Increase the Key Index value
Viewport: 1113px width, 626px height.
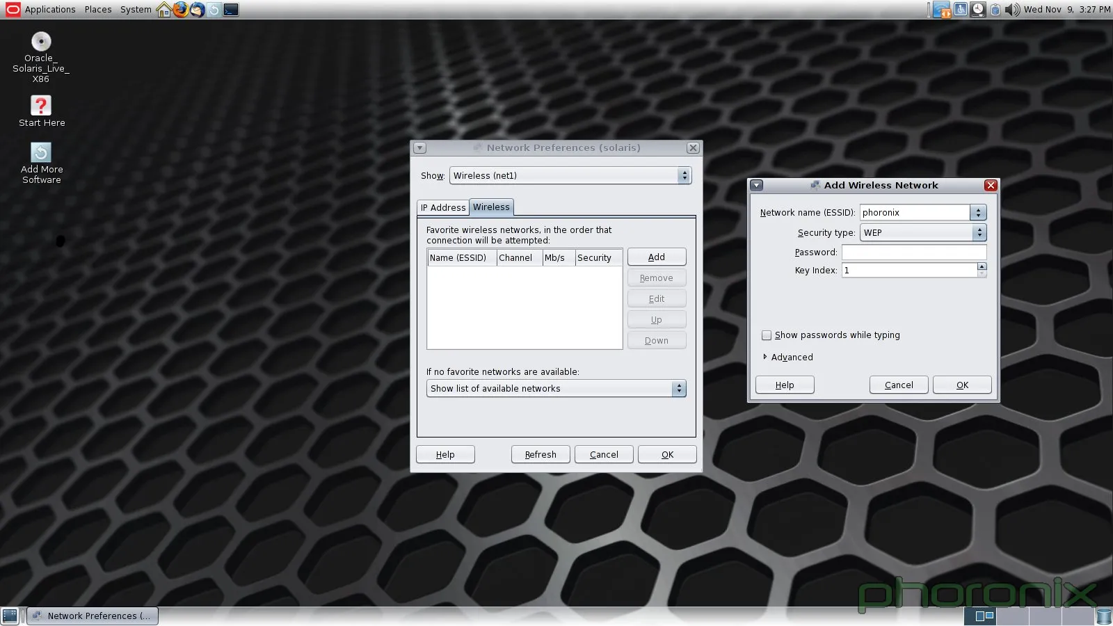[982, 266]
